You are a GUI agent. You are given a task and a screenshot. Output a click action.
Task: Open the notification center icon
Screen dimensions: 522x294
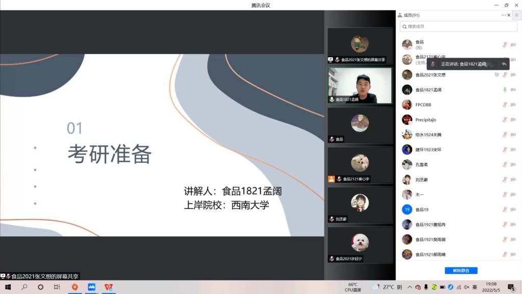tap(511, 287)
